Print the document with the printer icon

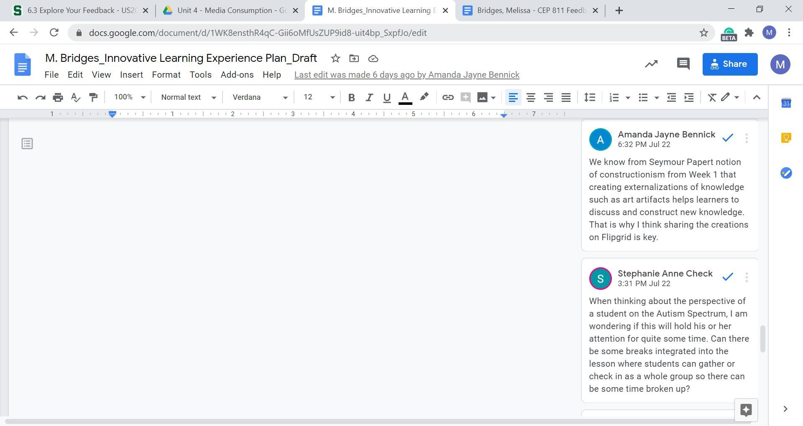point(58,97)
